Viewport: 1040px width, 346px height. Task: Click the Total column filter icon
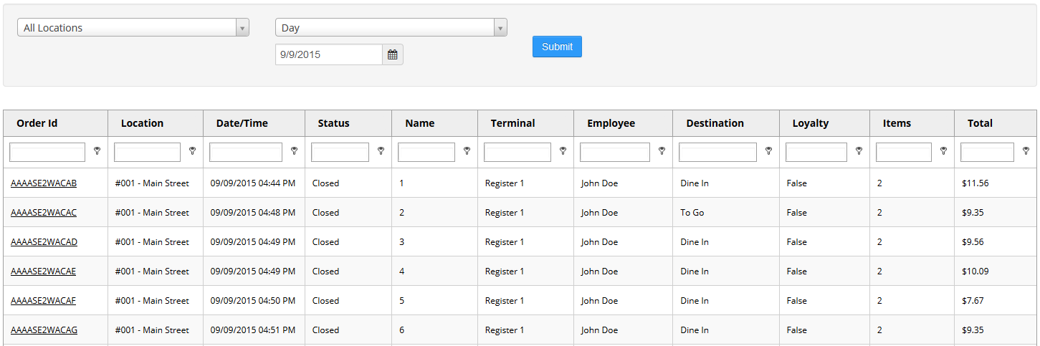point(1026,151)
